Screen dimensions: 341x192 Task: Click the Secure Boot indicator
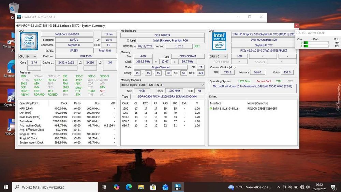[264, 81]
